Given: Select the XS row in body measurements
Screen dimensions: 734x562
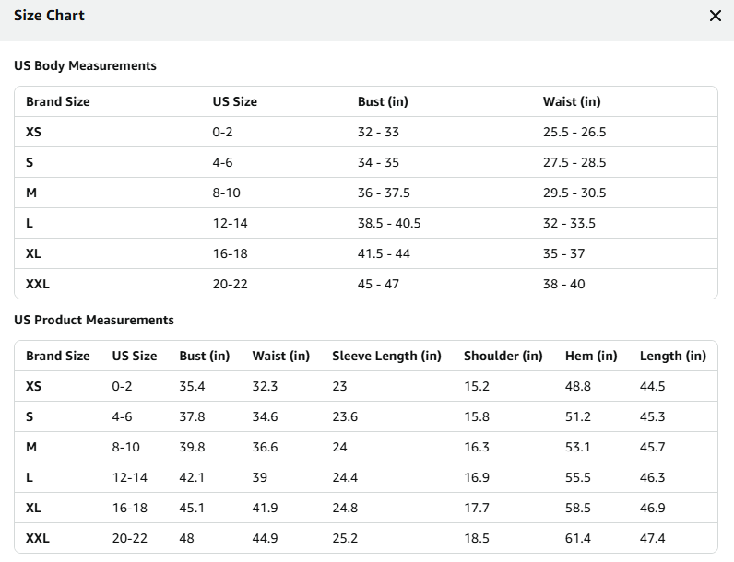Looking at the screenshot, I should coord(366,132).
